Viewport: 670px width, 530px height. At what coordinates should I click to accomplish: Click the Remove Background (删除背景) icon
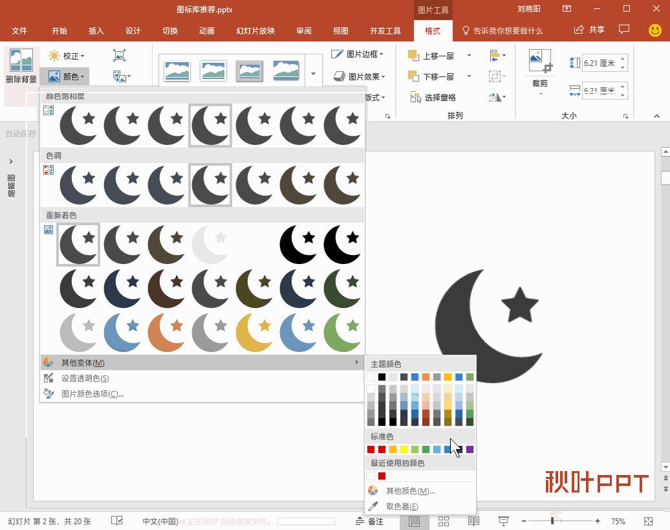21,60
